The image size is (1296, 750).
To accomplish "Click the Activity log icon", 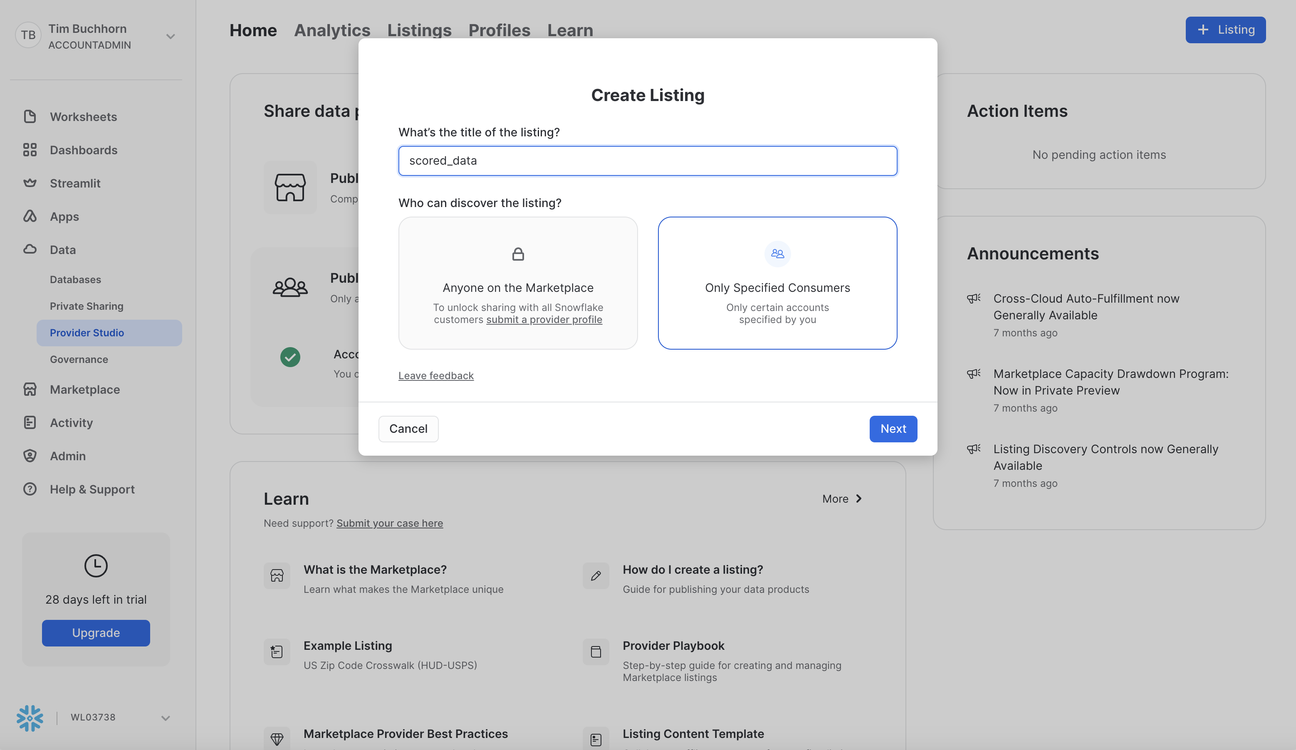I will pyautogui.click(x=30, y=422).
